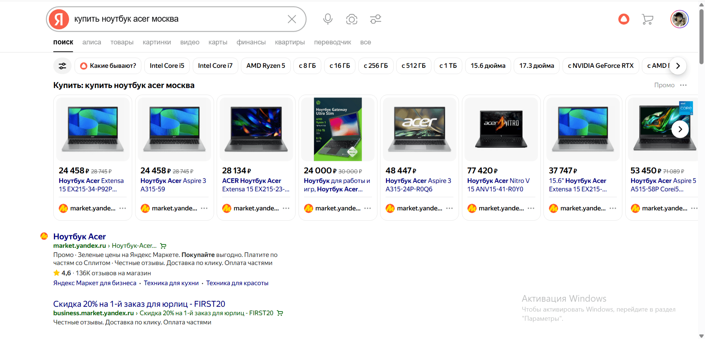Apply the с 16 ГБ filter chip
The image size is (705, 339).
click(340, 66)
